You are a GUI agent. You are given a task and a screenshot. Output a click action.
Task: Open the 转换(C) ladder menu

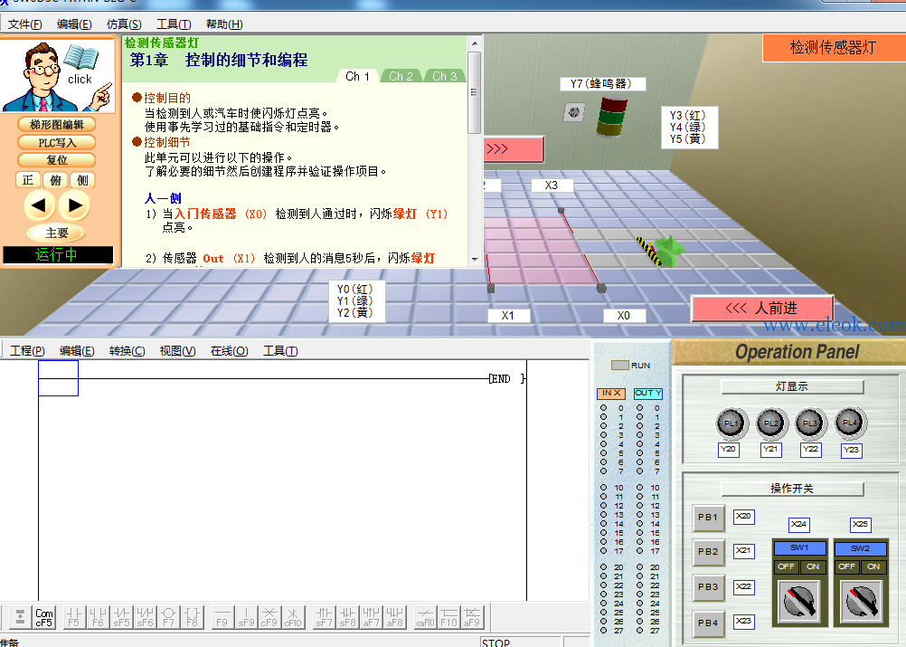127,351
